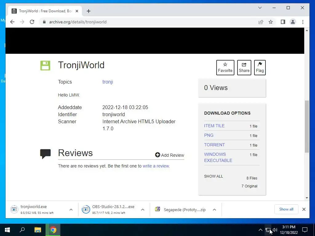The height and width of the screenshot is (236, 315).
Task: Download the WINDOWS EXECUTABLE file
Action: (218, 157)
